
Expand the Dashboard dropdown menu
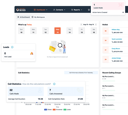tap(41, 10)
